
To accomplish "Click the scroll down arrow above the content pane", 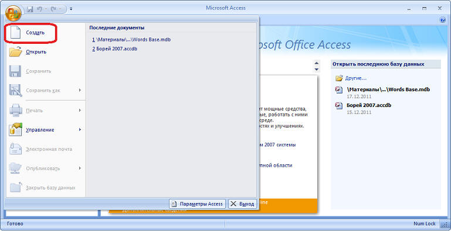I will coord(317,70).
